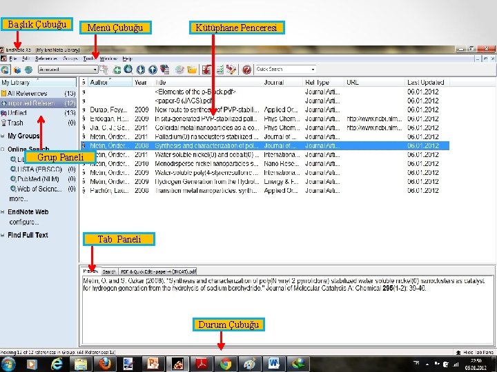497x372 pixels.
Task: Open EndNote Help red question icon
Action: 246,70
